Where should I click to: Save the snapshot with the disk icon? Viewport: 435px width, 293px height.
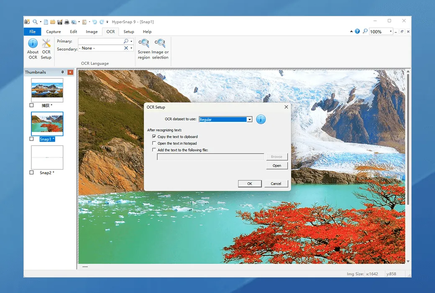60,21
